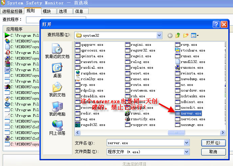
Task: Select sc.exe in the file list
Action: coord(184,85)
